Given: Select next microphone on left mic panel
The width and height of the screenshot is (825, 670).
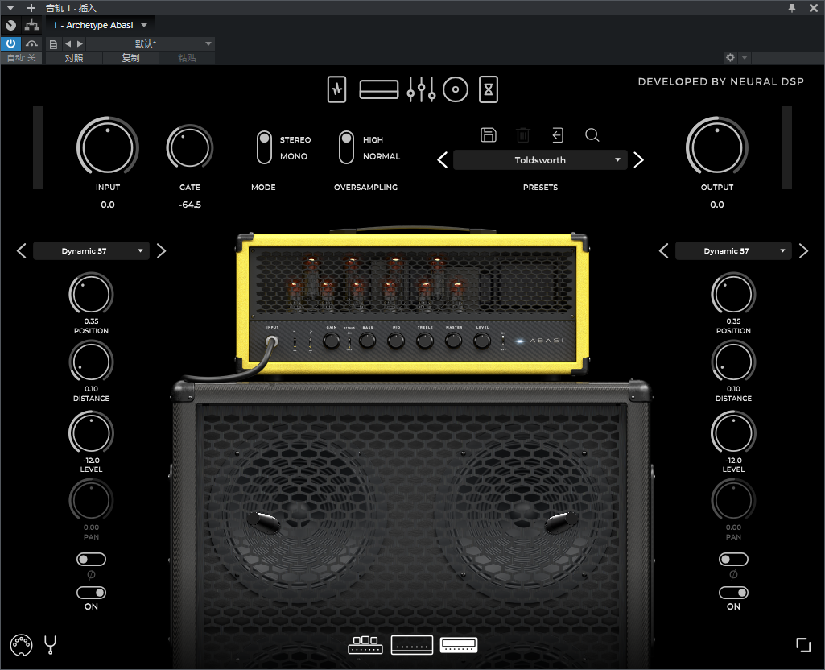Looking at the screenshot, I should point(162,251).
